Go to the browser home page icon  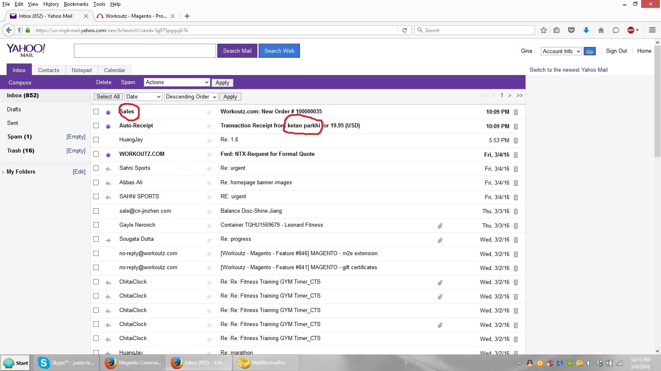pos(601,30)
